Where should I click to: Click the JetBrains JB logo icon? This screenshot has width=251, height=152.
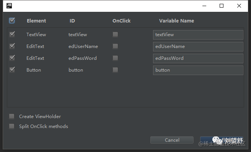(x=9, y=6)
